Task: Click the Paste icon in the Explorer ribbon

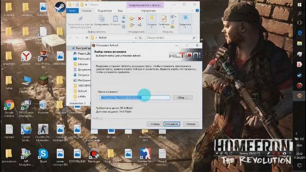Action: click(115, 19)
